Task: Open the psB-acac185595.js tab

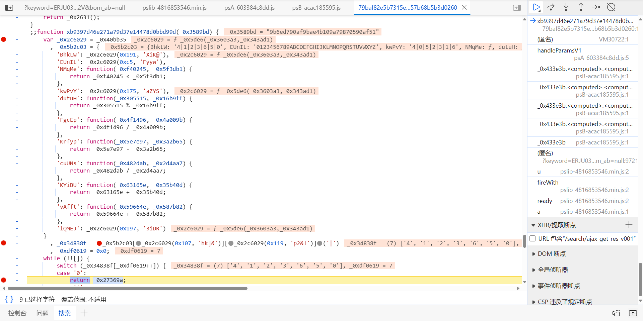Action: pyautogui.click(x=316, y=7)
